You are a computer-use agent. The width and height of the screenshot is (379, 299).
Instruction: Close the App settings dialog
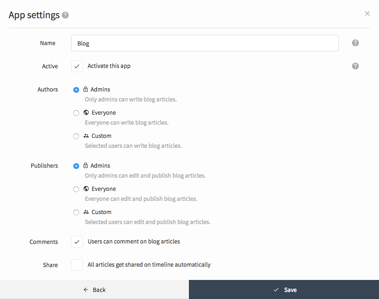pyautogui.click(x=367, y=14)
